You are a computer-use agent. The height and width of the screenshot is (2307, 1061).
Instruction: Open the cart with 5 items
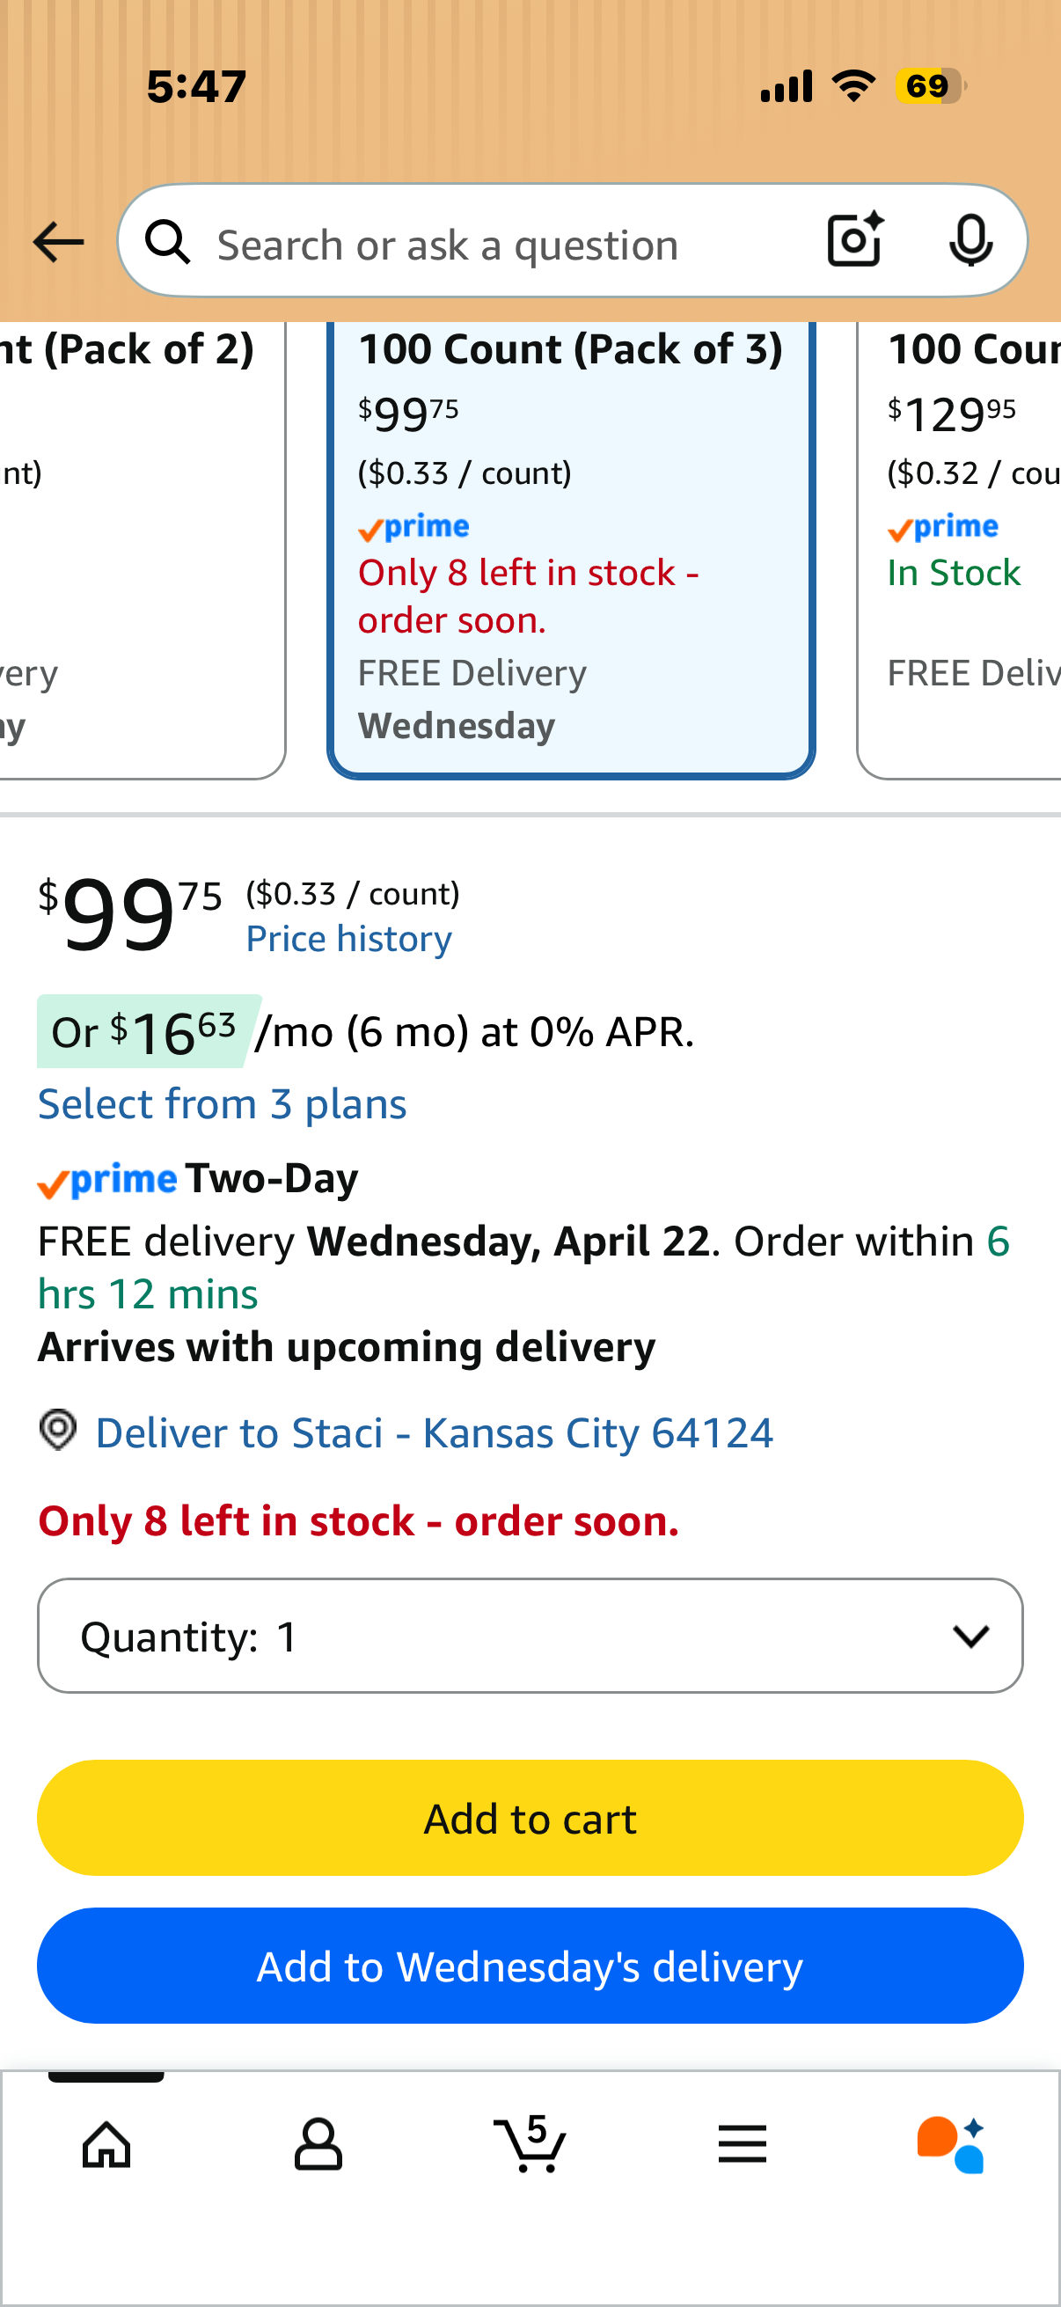[530, 2143]
